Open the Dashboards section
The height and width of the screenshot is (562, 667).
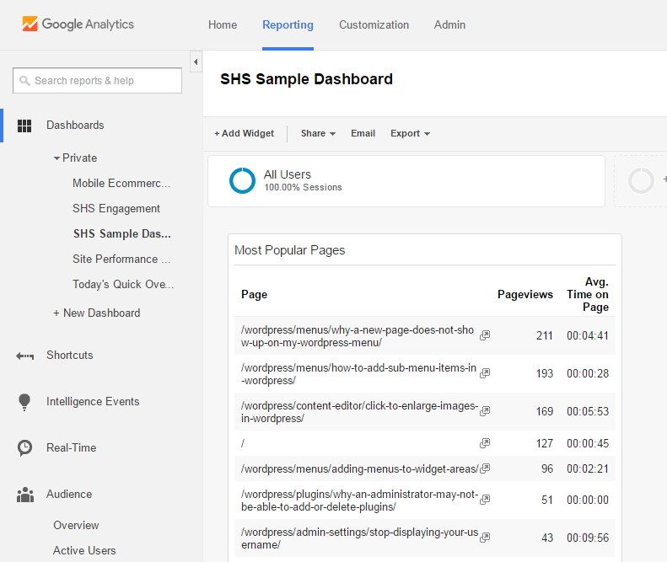coord(75,125)
